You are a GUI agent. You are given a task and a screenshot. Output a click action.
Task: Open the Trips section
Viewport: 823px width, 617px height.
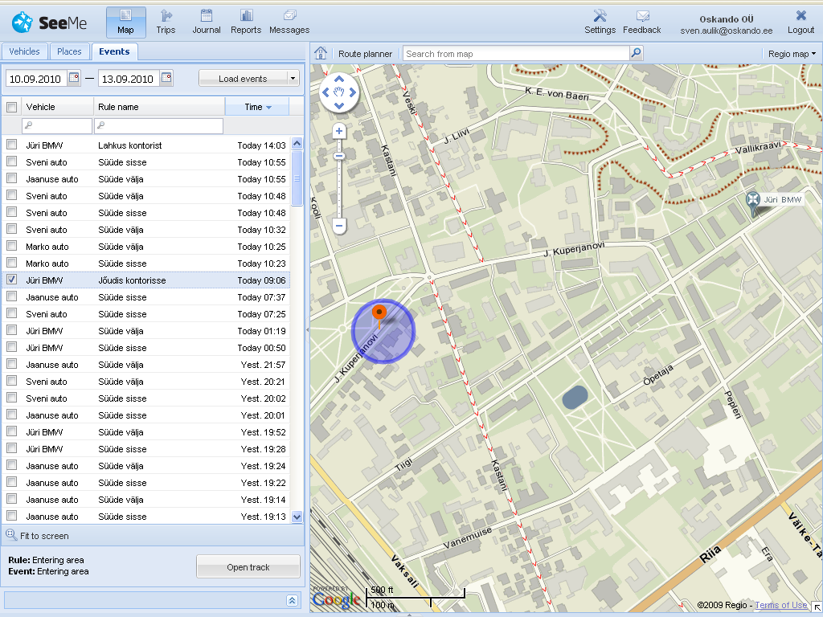pyautogui.click(x=166, y=22)
